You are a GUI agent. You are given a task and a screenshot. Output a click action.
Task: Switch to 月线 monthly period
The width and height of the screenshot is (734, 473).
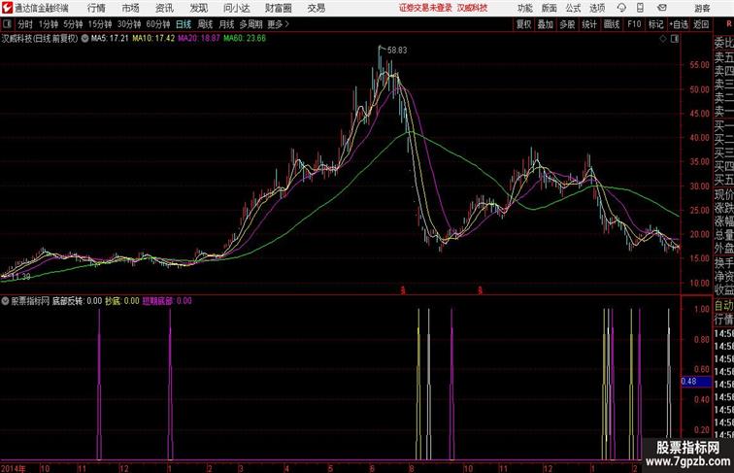click(226, 24)
